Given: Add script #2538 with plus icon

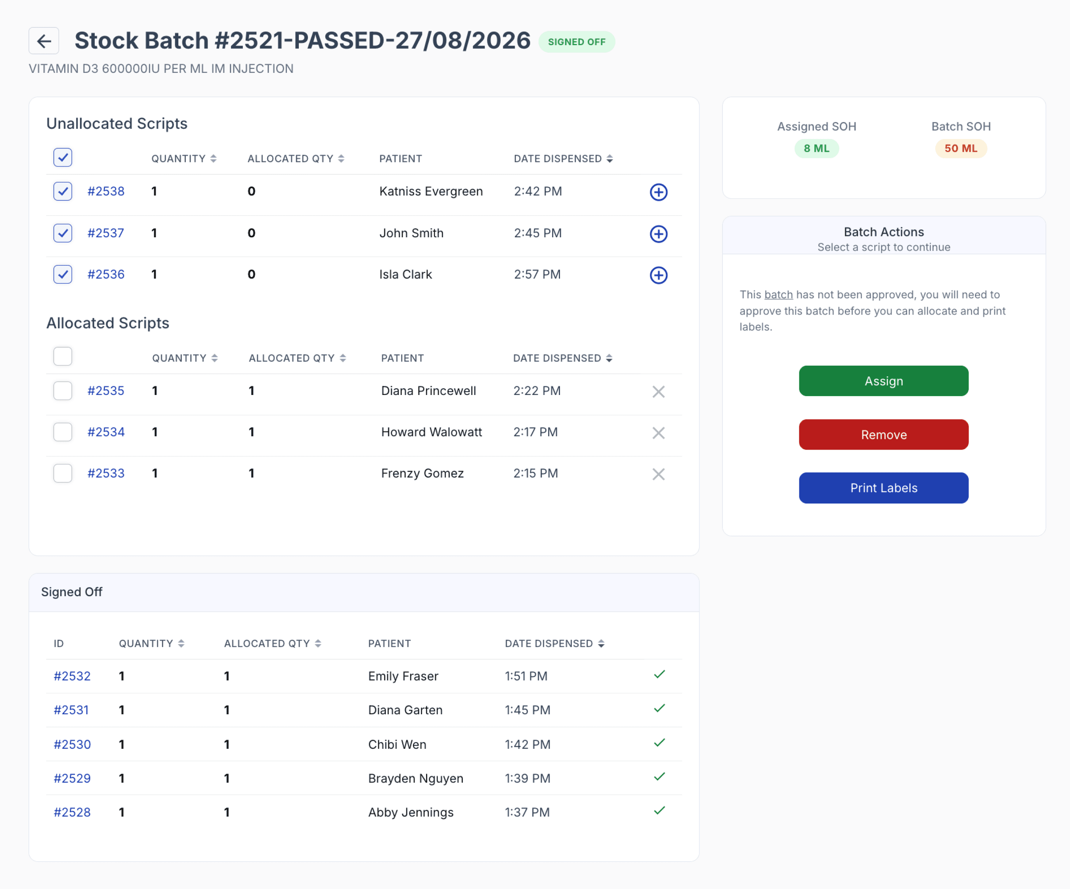Looking at the screenshot, I should [658, 192].
